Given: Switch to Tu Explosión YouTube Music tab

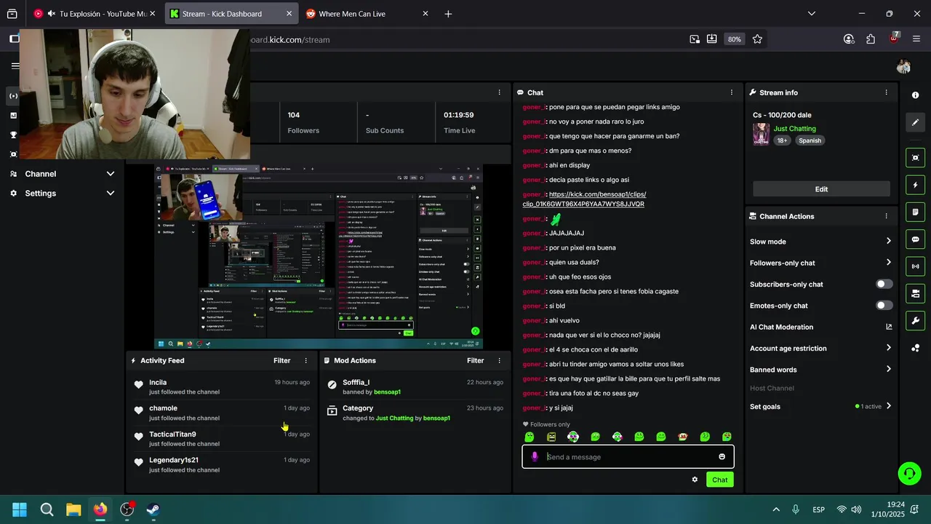Looking at the screenshot, I should pos(94,14).
